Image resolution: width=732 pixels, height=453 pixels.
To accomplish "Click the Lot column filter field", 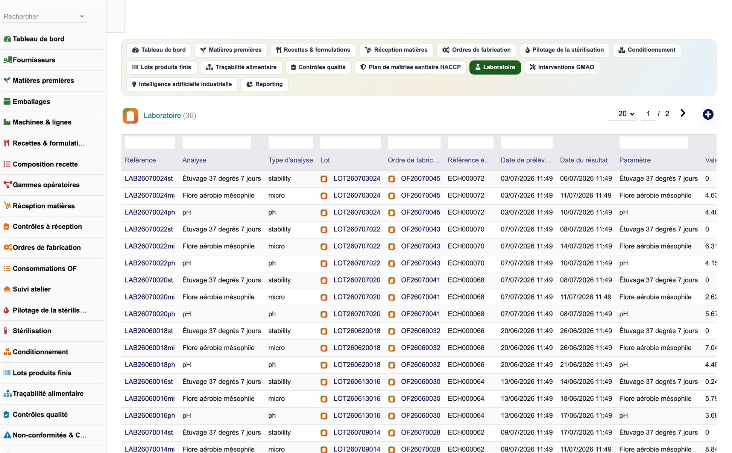I will point(351,143).
